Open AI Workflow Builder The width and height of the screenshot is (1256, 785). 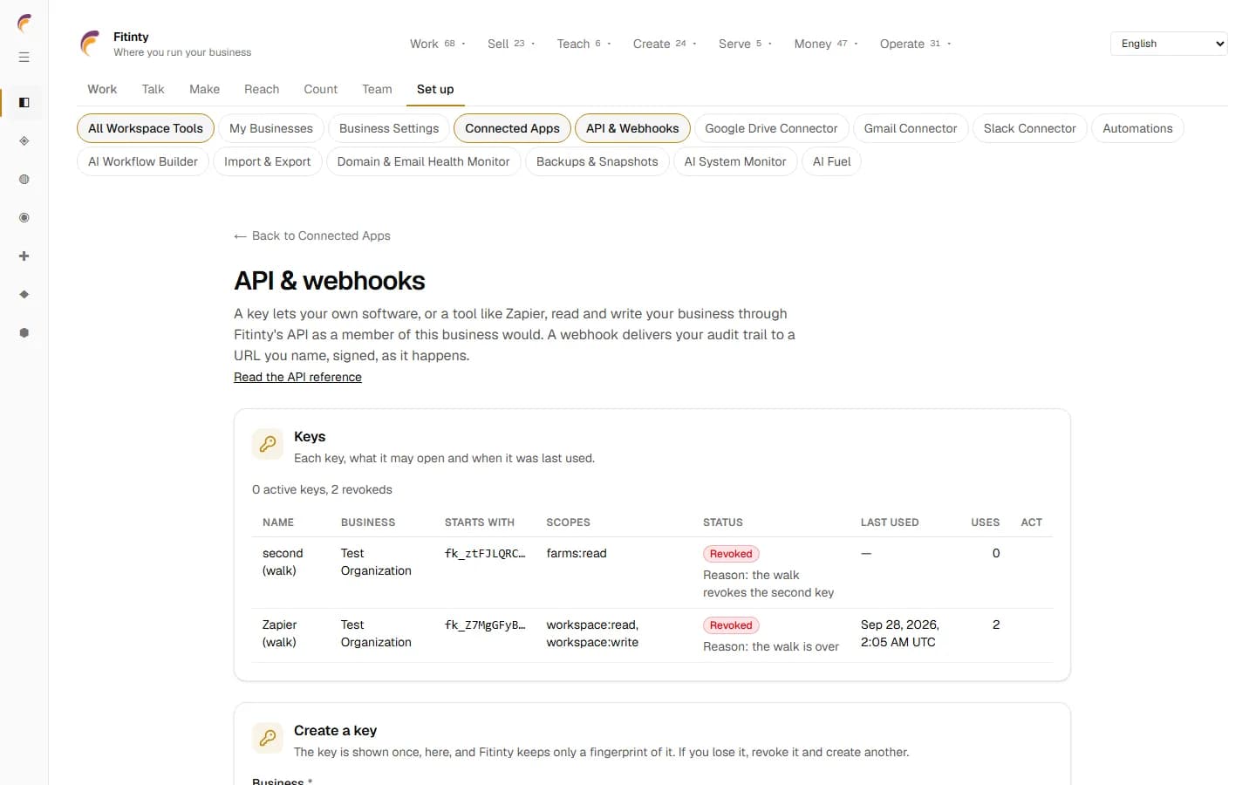click(143, 161)
